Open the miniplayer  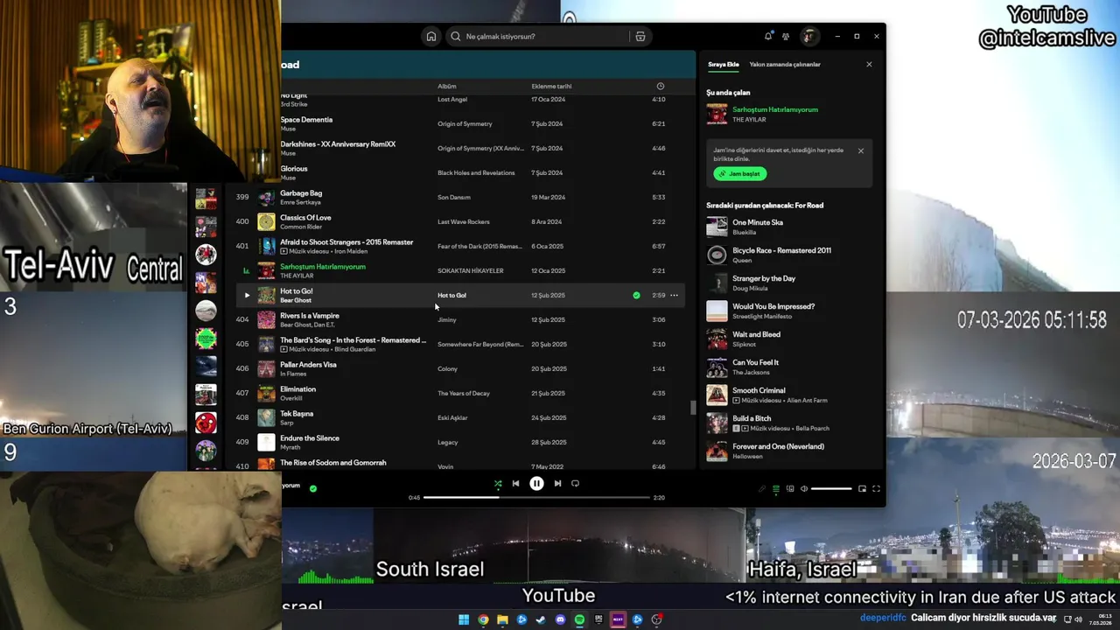(862, 488)
